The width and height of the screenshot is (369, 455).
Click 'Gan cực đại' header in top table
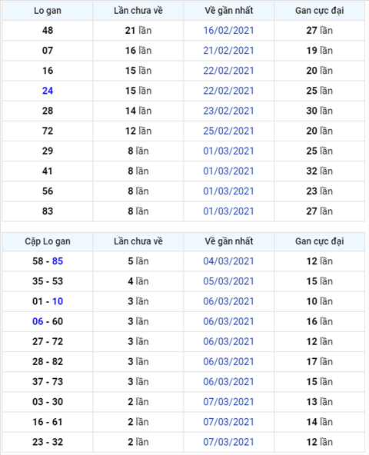click(319, 11)
